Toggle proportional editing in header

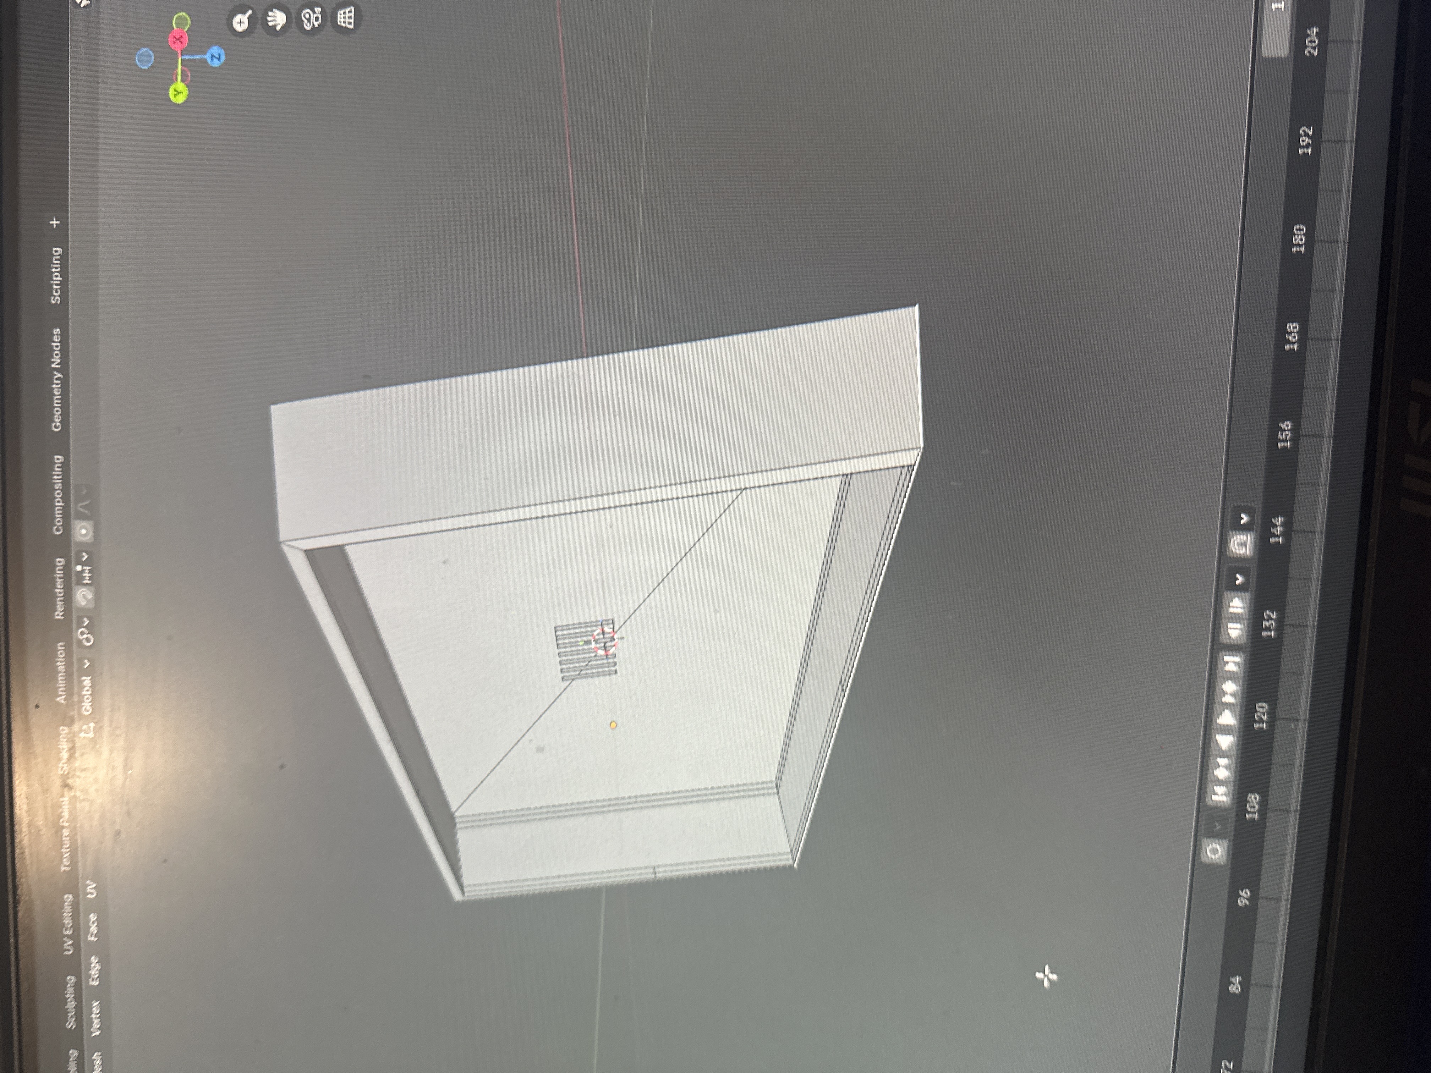pyautogui.click(x=83, y=532)
